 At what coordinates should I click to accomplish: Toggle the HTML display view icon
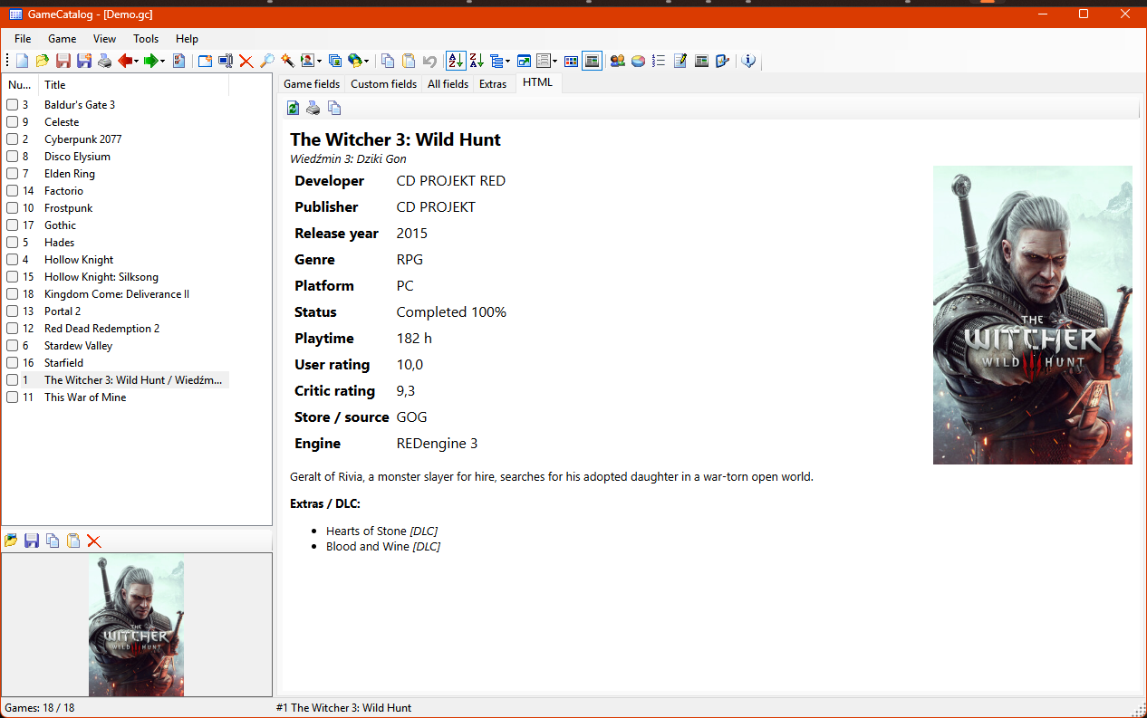click(592, 61)
